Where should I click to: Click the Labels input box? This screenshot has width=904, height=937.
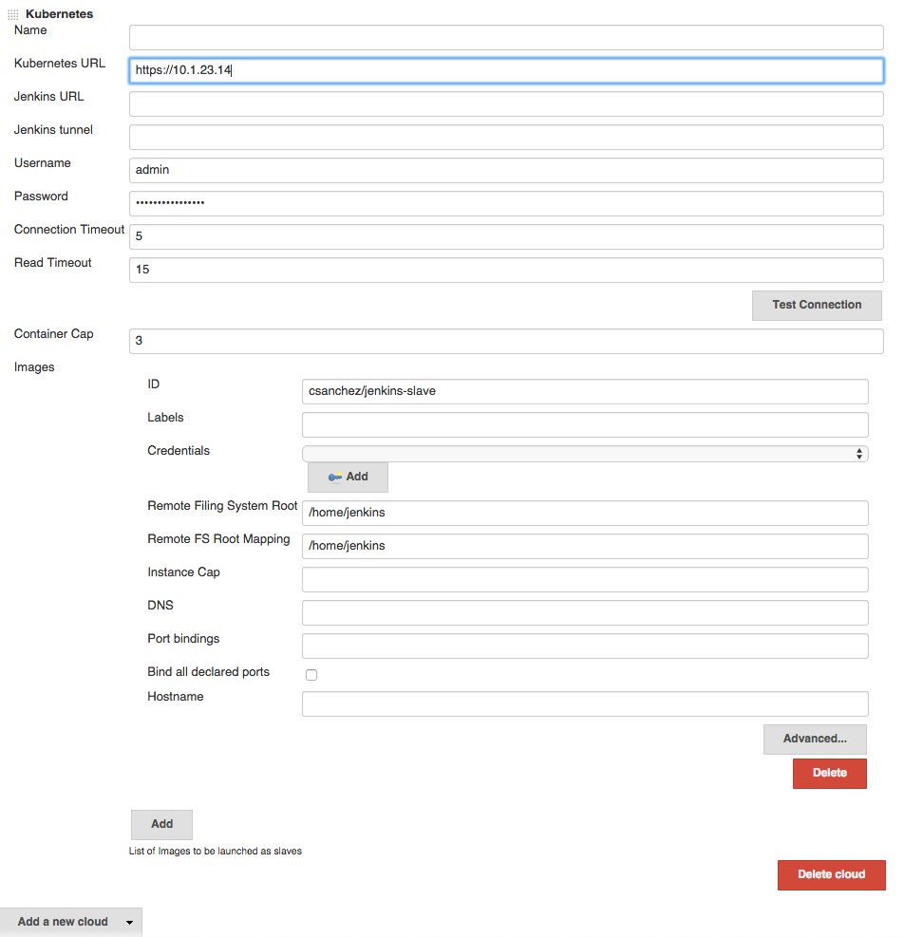click(x=584, y=424)
